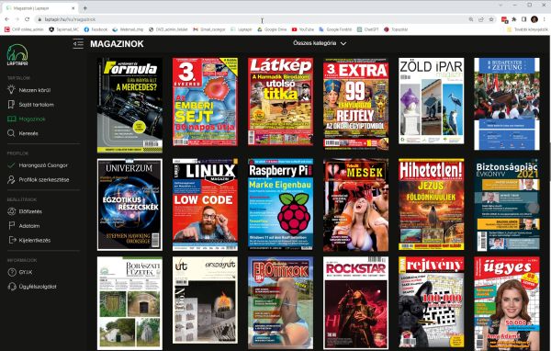Open the Rockstar magazine cover
Image resolution: width=551 pixels, height=351 pixels.
[x=356, y=303]
